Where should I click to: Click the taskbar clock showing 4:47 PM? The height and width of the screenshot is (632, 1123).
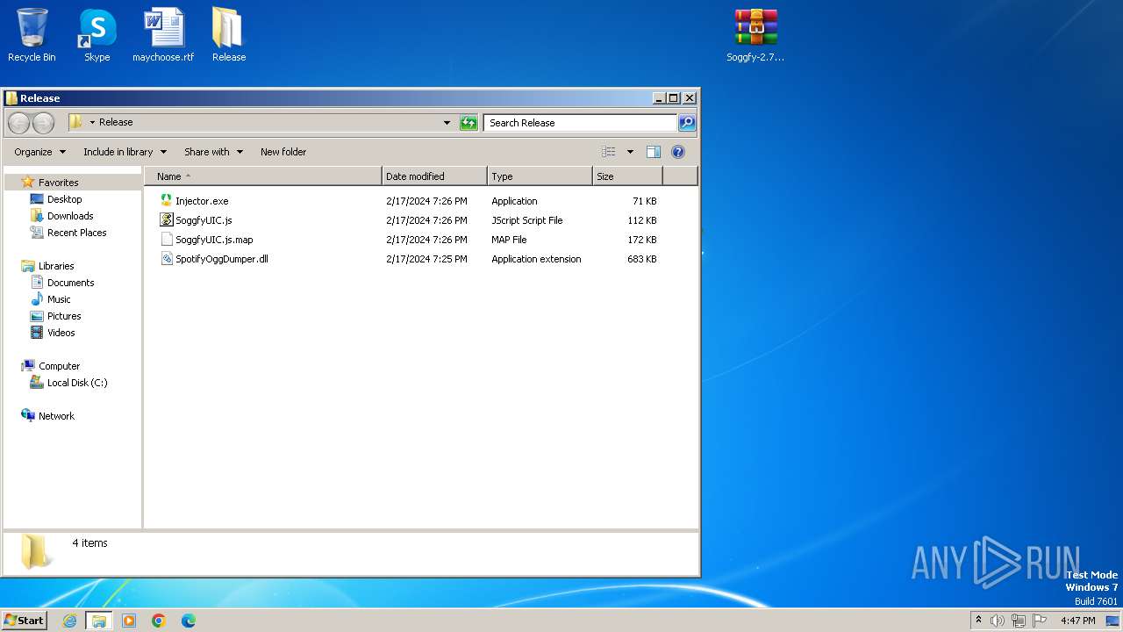(1077, 621)
